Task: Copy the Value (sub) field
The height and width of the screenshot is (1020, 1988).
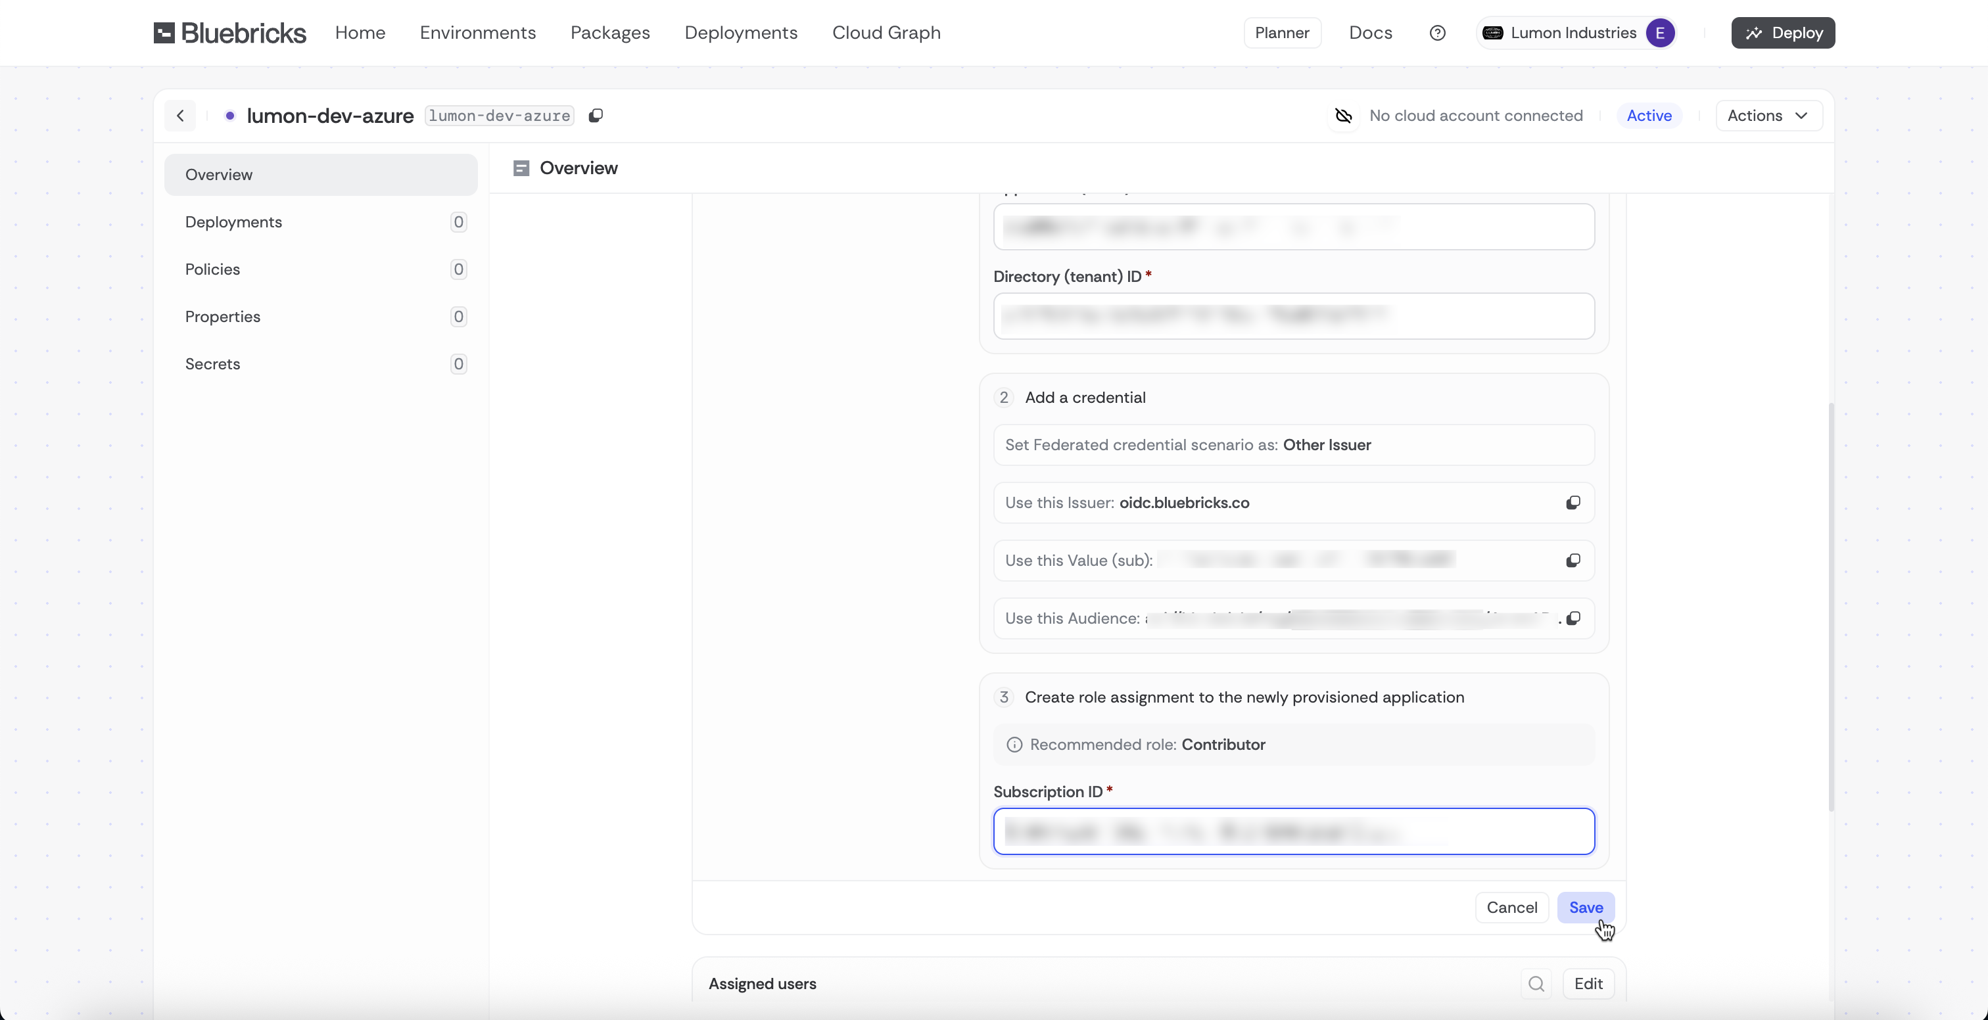Action: pyautogui.click(x=1573, y=561)
